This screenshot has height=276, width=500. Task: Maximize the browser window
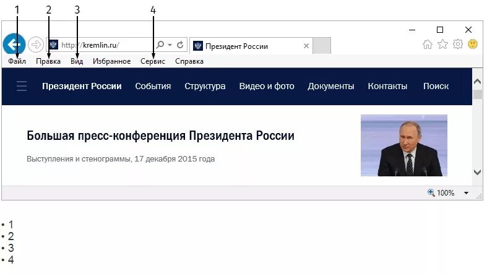click(440, 30)
